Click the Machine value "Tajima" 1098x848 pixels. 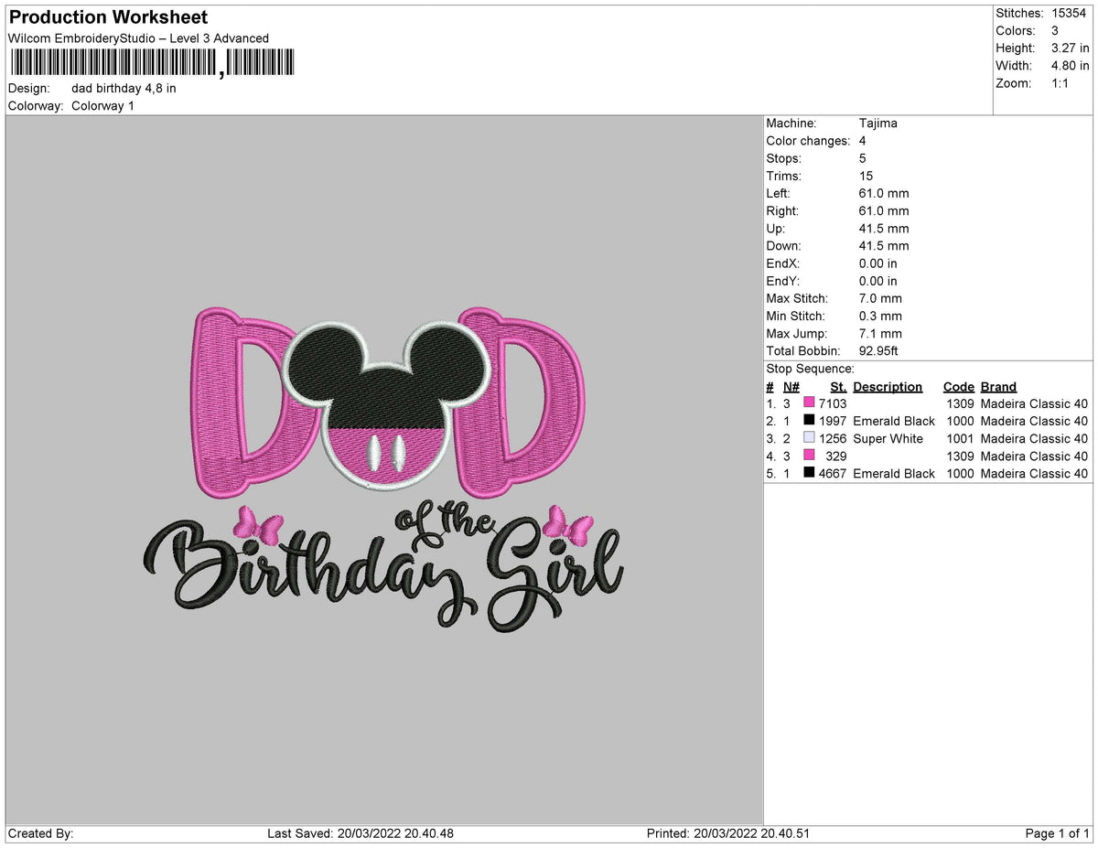pyautogui.click(x=878, y=123)
